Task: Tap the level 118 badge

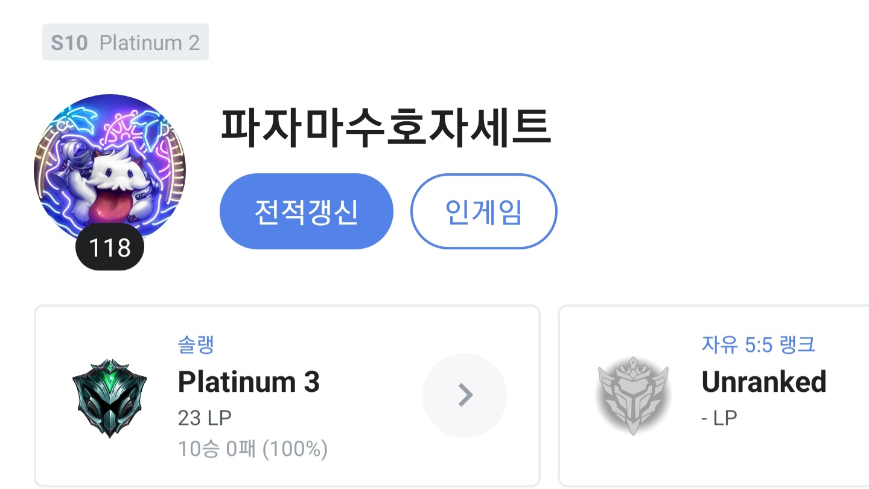Action: coord(110,248)
